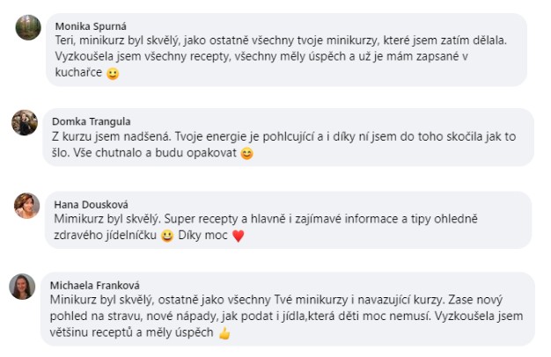Click the red heart emoji
This screenshot has height=357, width=551.
tap(236, 236)
